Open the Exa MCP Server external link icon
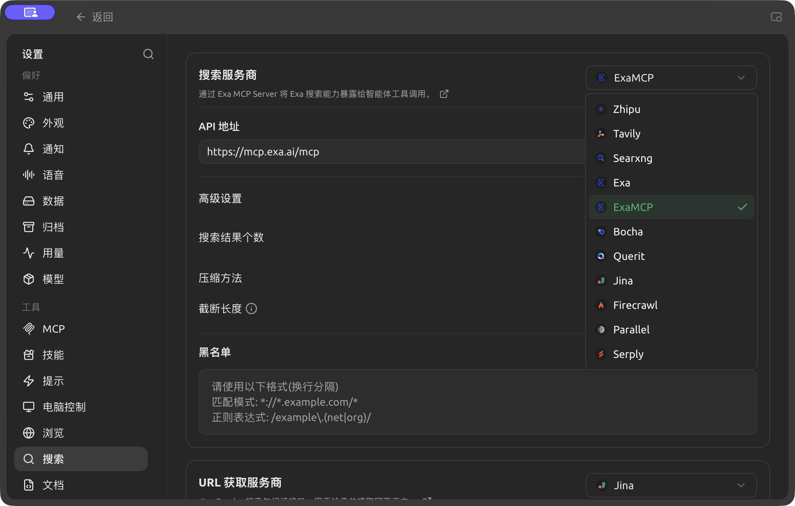 [x=444, y=94]
